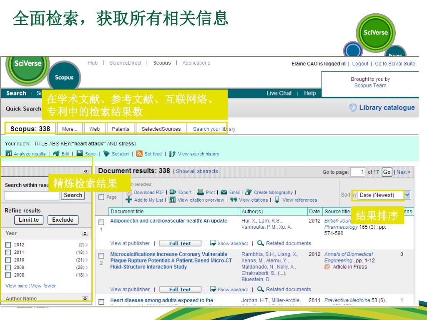Click the Add to My List plus icon

129,200
